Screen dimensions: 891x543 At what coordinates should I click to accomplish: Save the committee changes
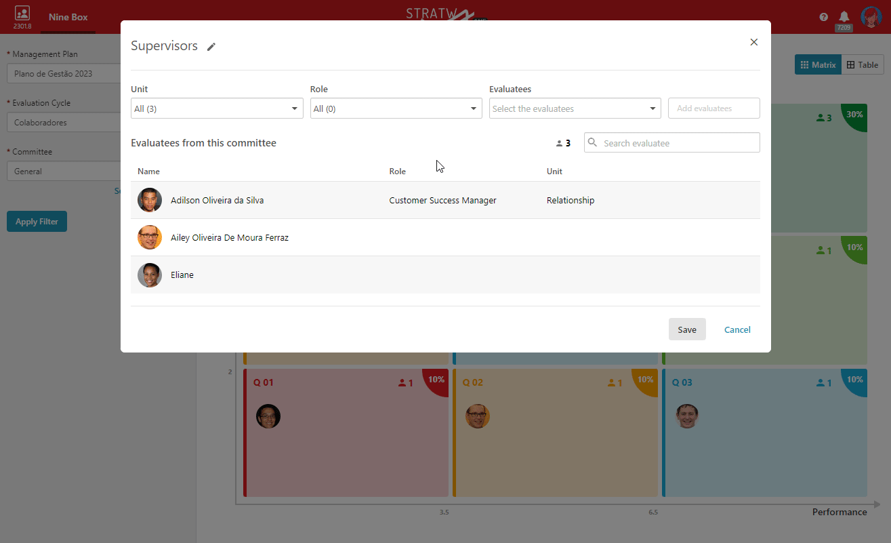tap(687, 329)
